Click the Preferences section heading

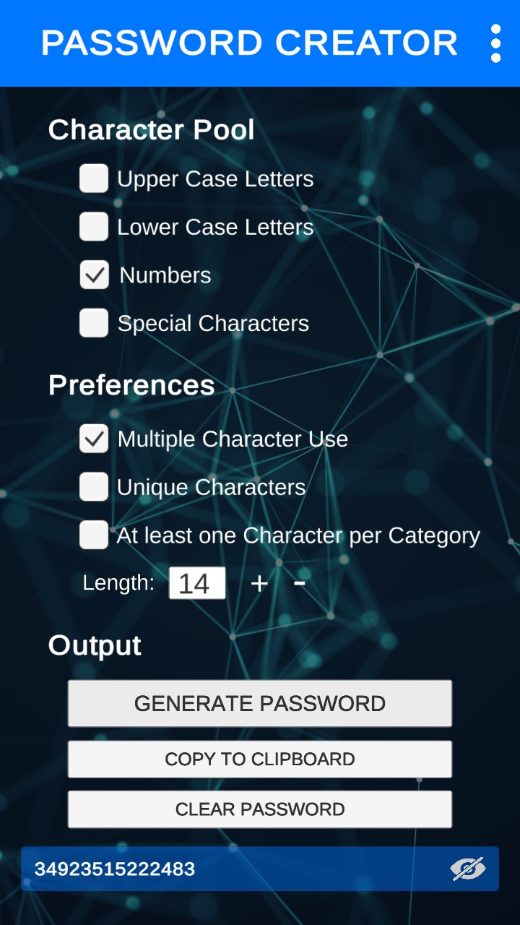(x=131, y=385)
